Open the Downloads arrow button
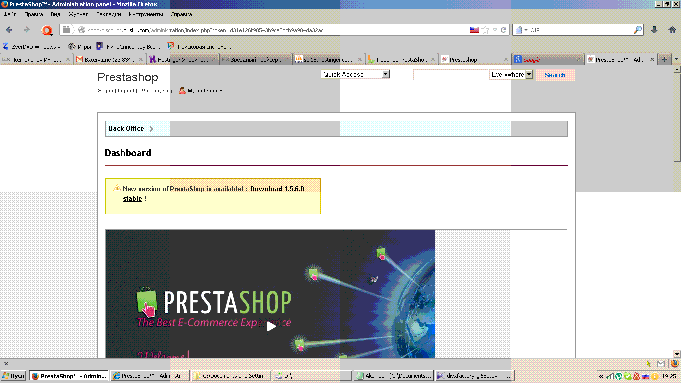The height and width of the screenshot is (383, 681). click(655, 30)
